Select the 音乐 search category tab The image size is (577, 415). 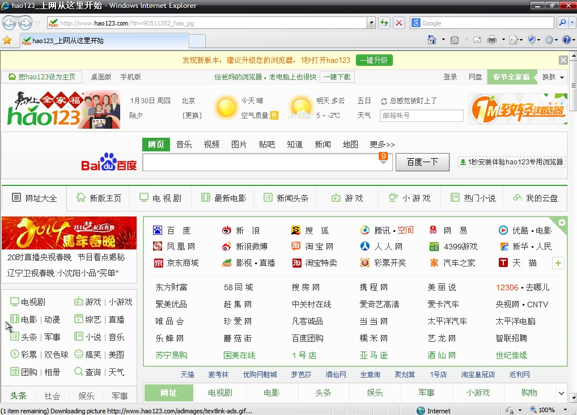click(184, 145)
